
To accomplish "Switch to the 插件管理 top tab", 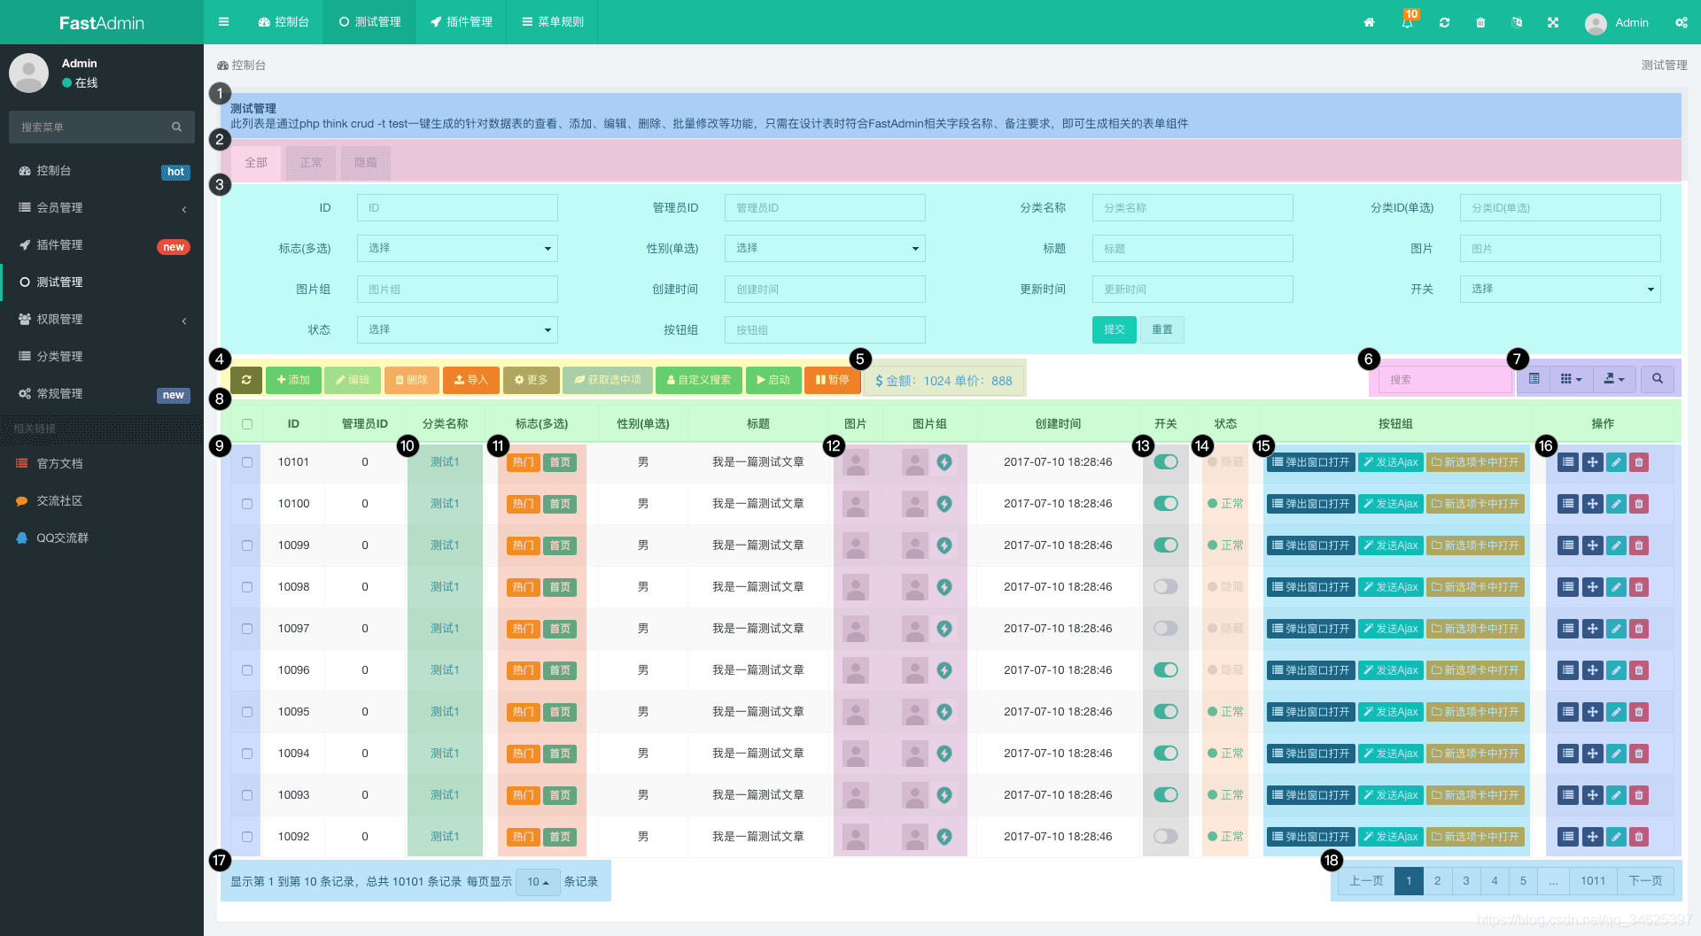I will click(x=461, y=22).
